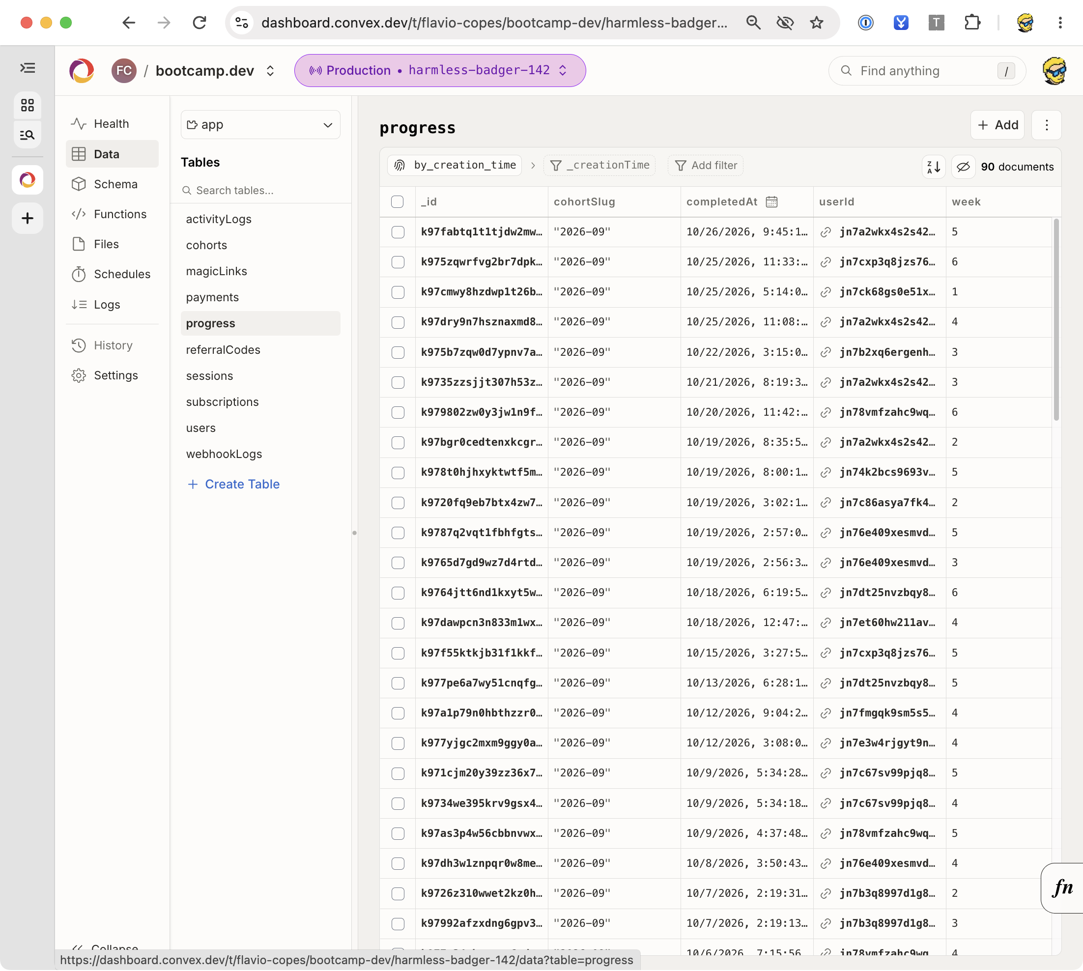Image resolution: width=1083 pixels, height=971 pixels.
Task: Open Functions in sidebar
Action: (112, 214)
